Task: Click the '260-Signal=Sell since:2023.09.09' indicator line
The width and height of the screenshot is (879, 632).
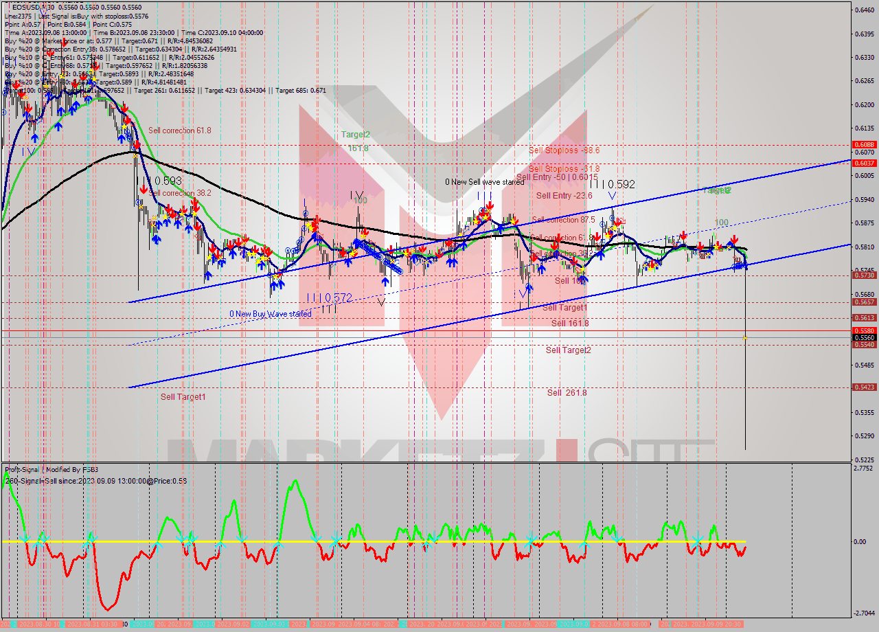Action: 95,481
